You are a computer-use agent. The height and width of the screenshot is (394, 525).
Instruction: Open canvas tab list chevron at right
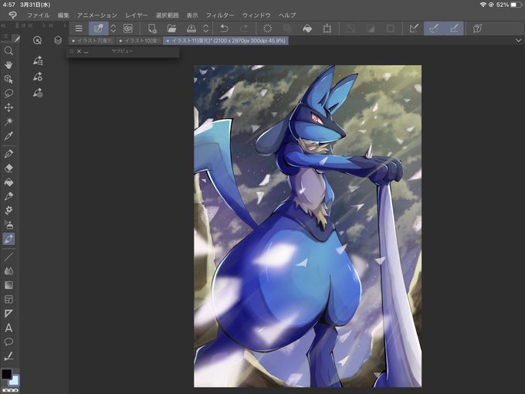click(x=518, y=40)
